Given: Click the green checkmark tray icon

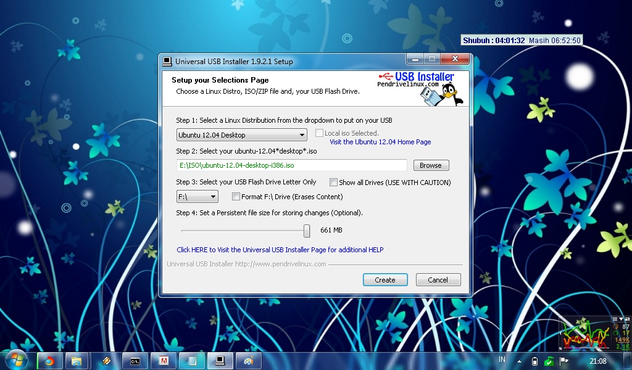Looking at the screenshot, I should coord(549,361).
